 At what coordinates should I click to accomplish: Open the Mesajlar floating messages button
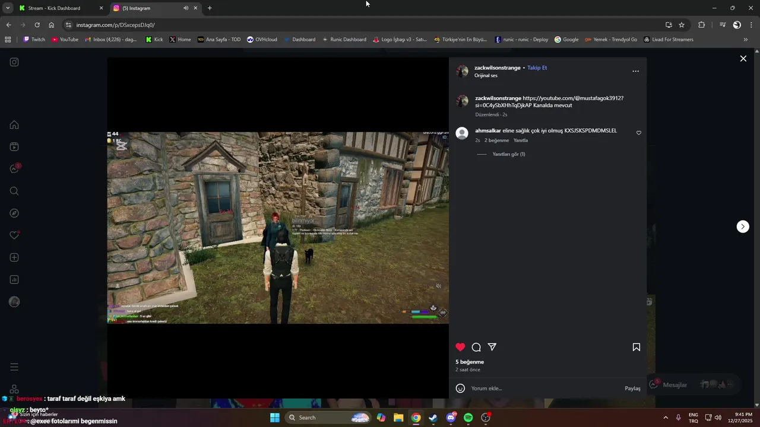point(694,385)
